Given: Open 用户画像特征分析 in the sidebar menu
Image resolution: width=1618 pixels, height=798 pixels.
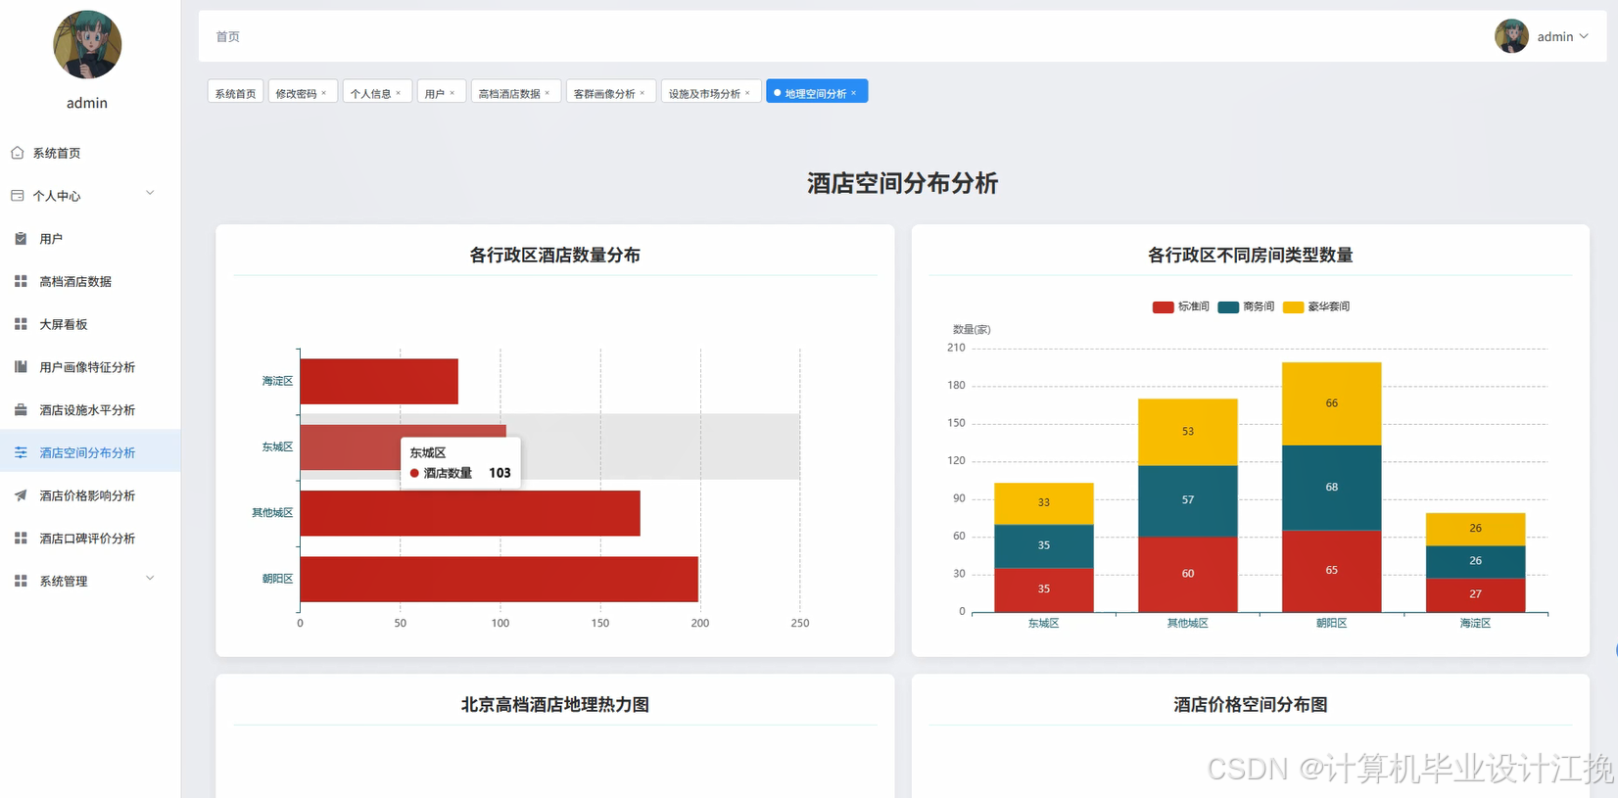Looking at the screenshot, I should tap(90, 367).
